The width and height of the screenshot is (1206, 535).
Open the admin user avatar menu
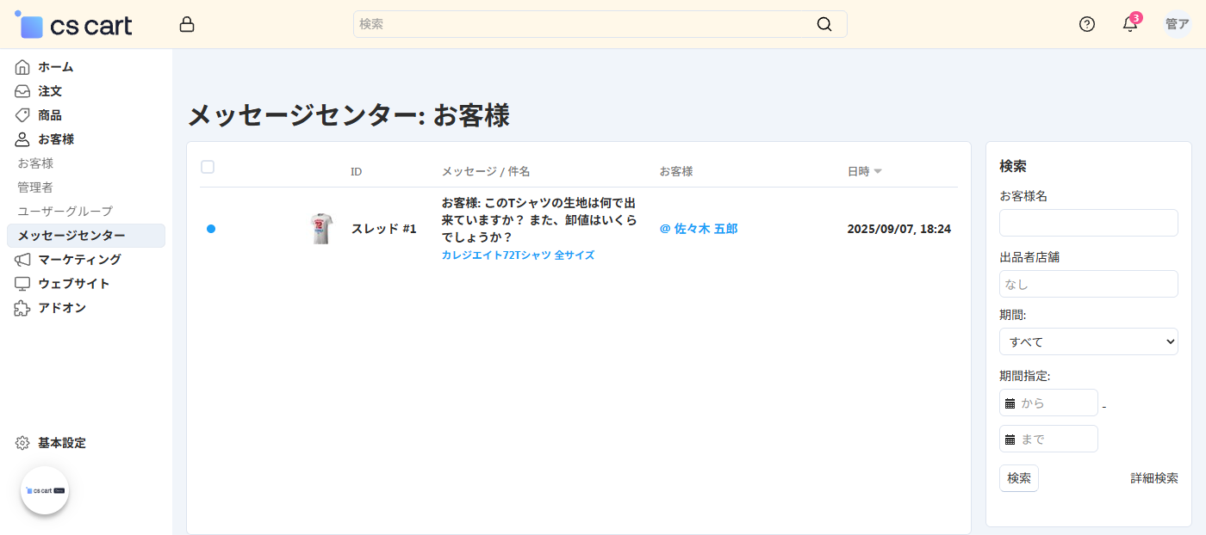click(x=1178, y=24)
